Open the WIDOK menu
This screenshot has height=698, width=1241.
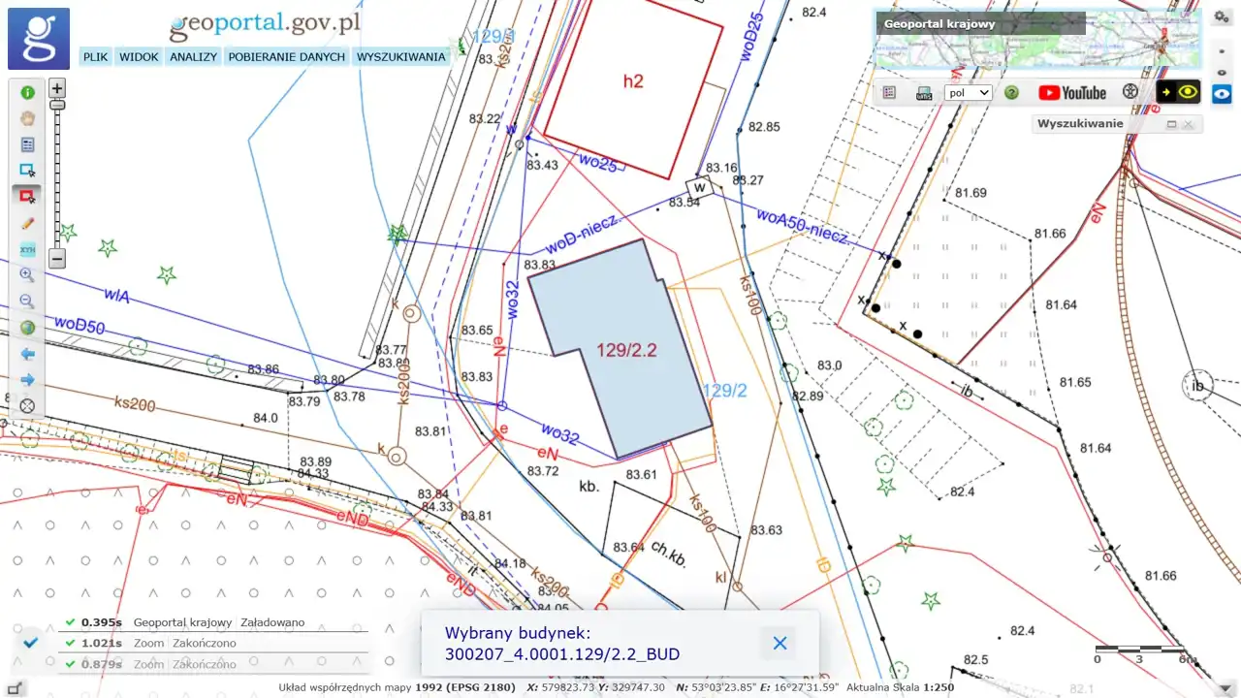point(139,57)
